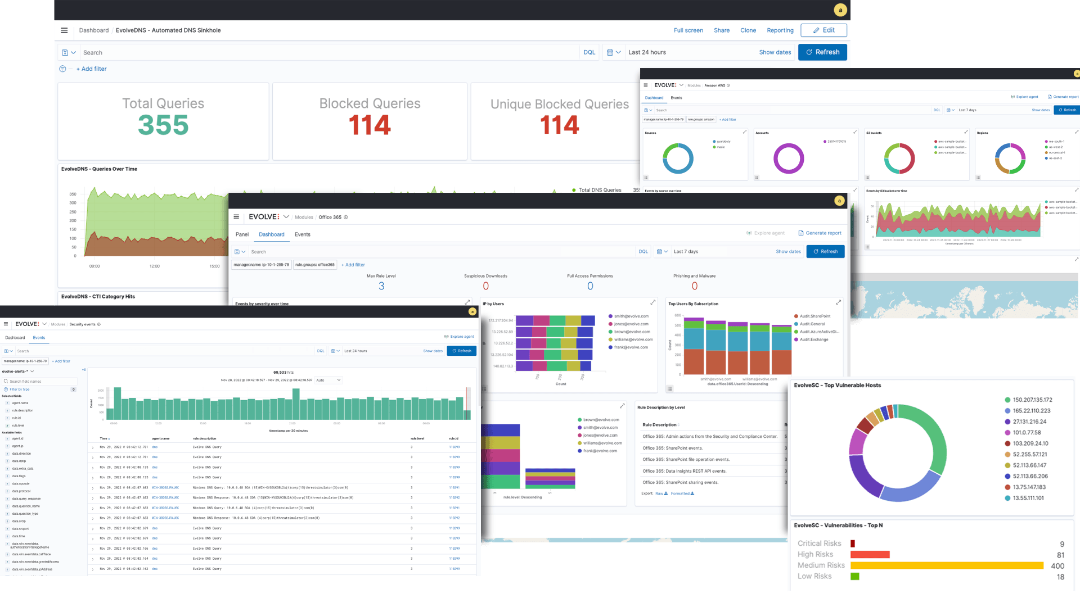Screen dimensions: 1080x607
Task: Open the date quick menu in EvolveDNS window
Action: click(614, 52)
